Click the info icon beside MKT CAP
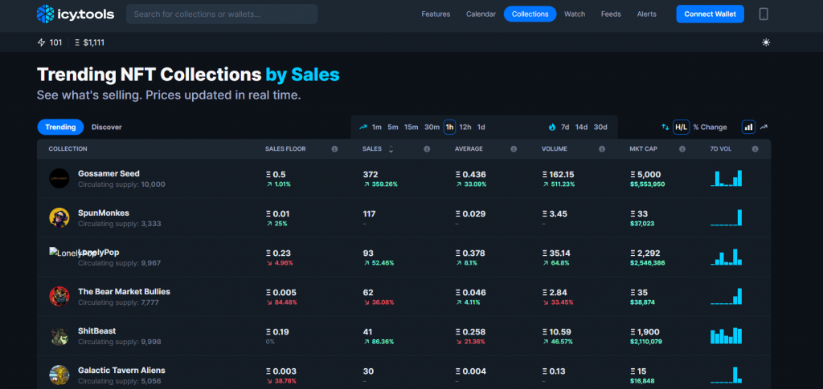Viewport: 823px width, 389px height. pyautogui.click(x=682, y=149)
